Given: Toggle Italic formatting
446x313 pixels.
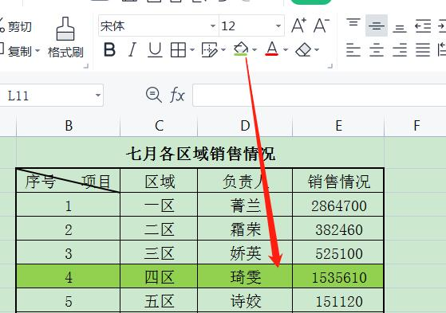Looking at the screenshot, I should pyautogui.click(x=132, y=50).
